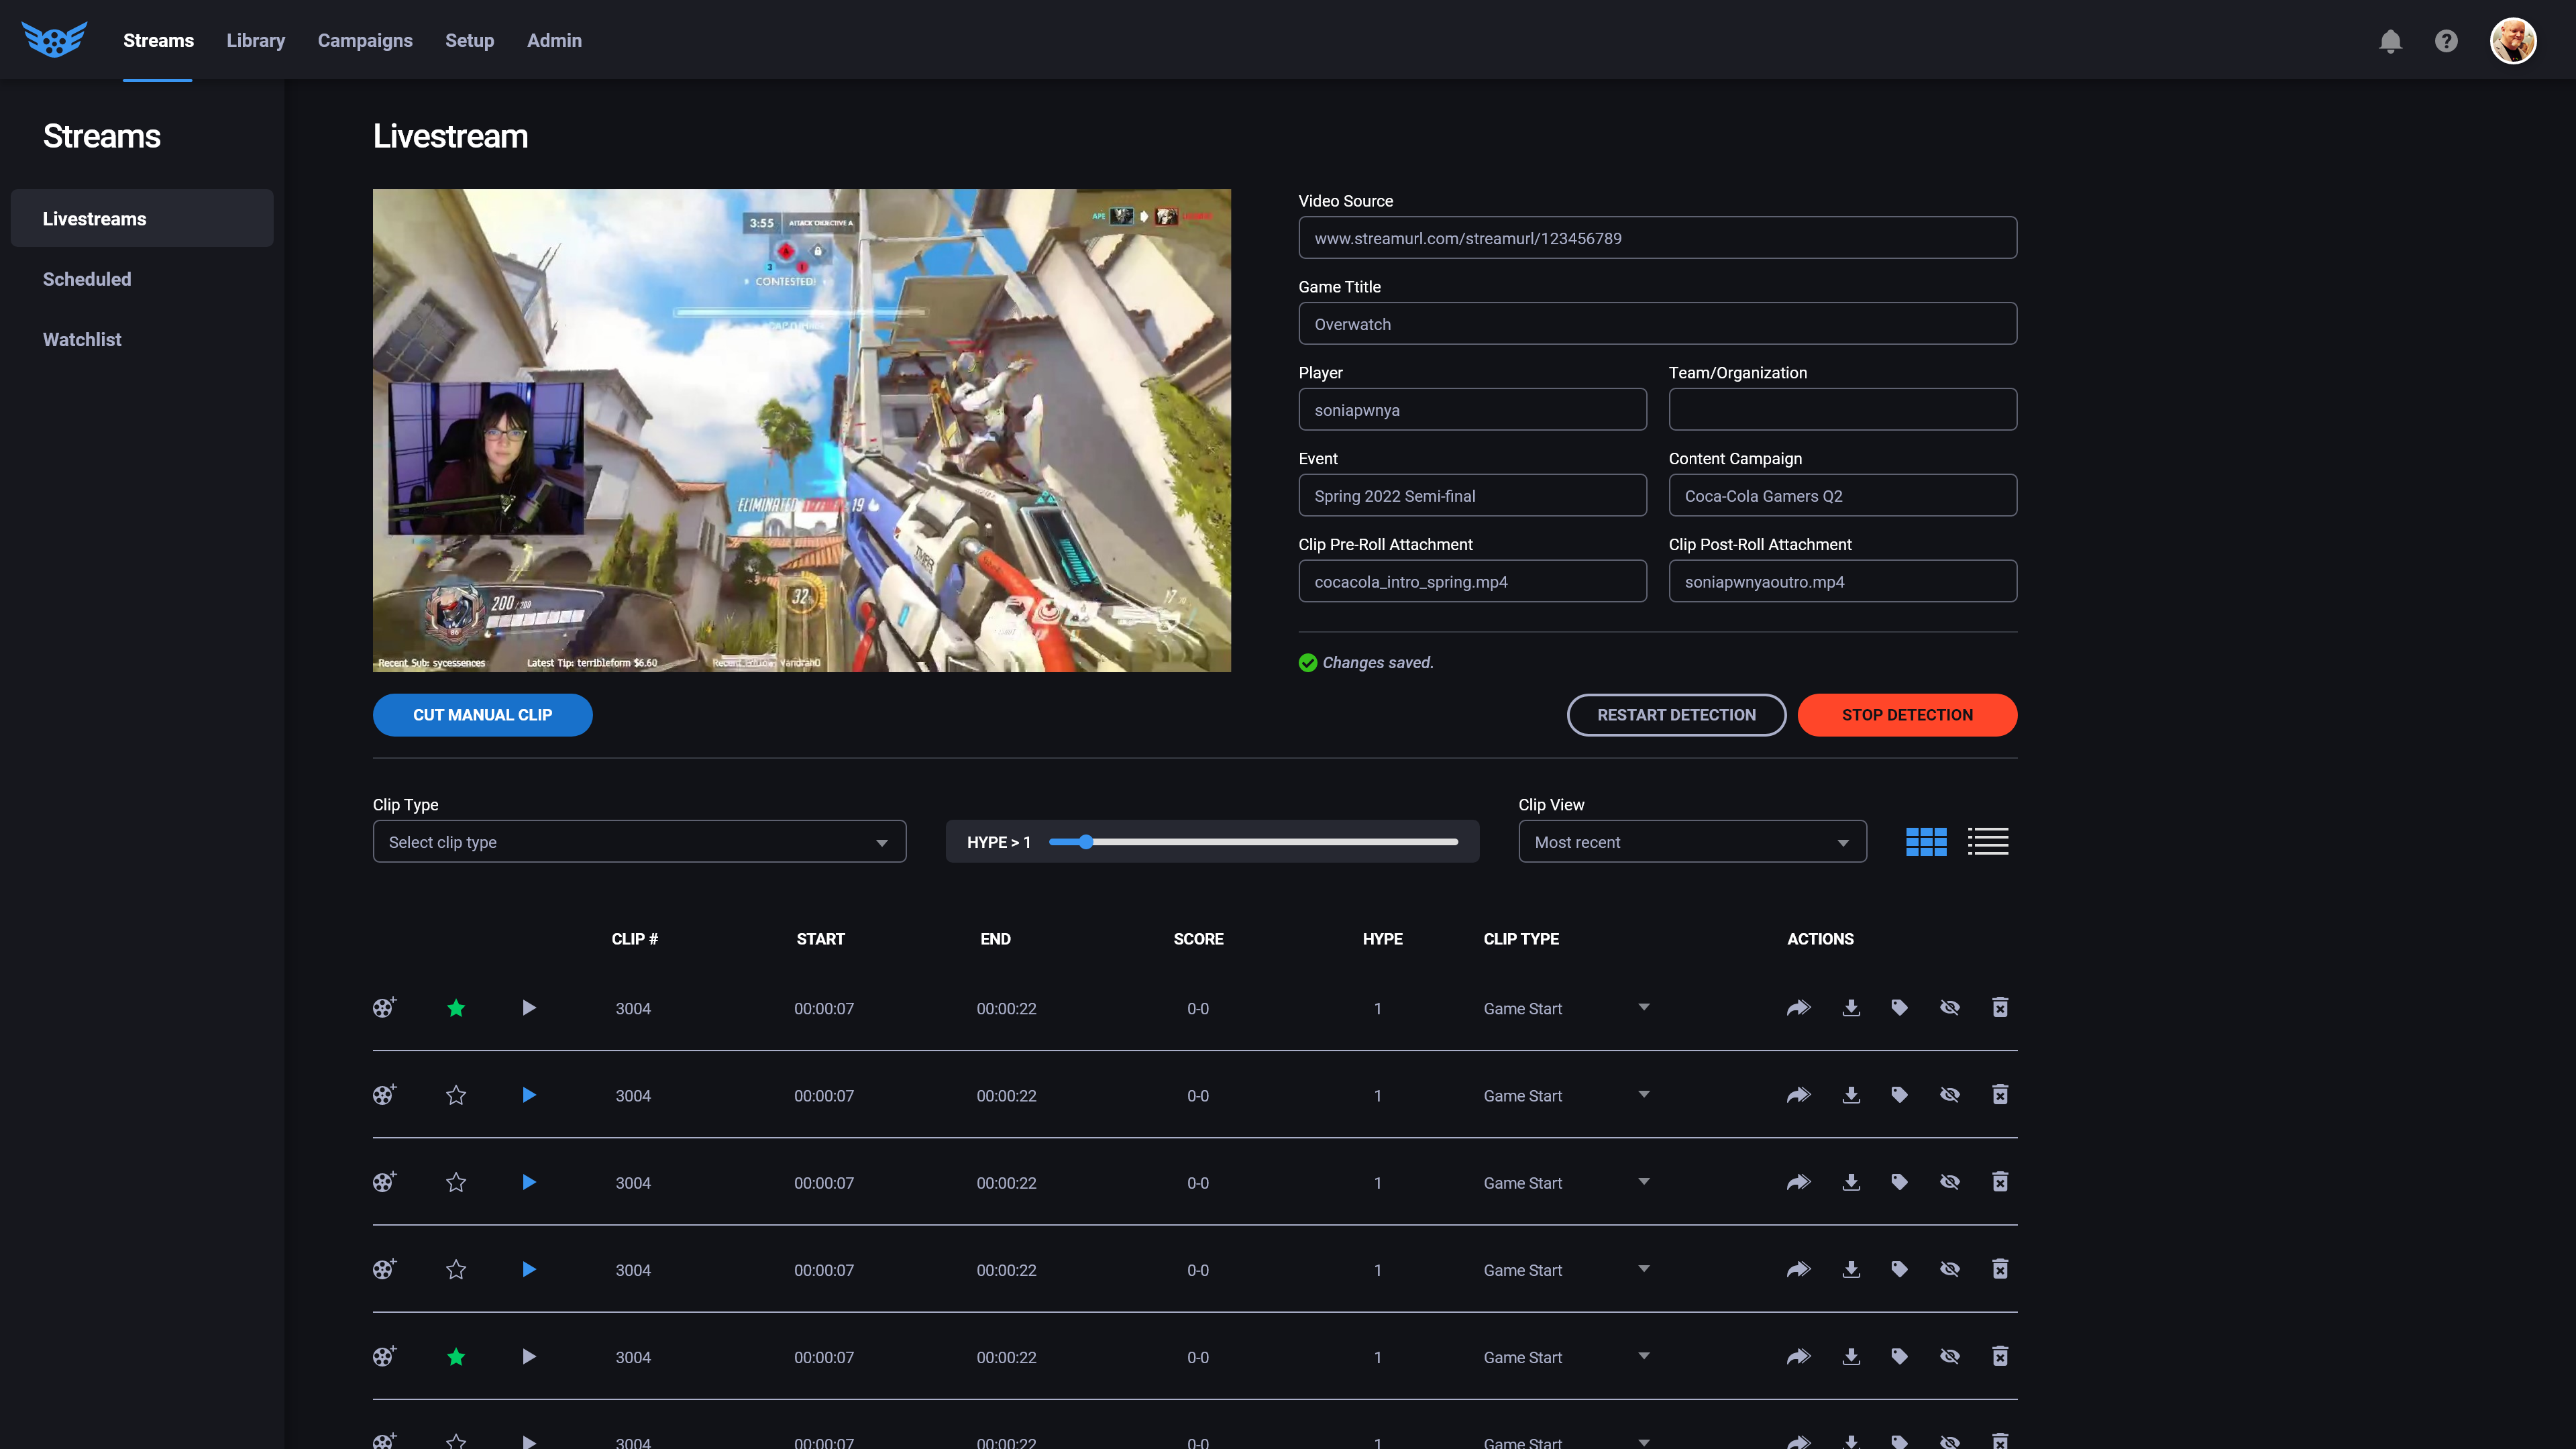
Task: Star the fourth clip row
Action: click(x=456, y=1269)
